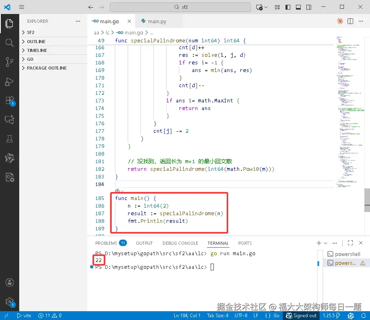The height and width of the screenshot is (320, 370).
Task: Create a new terminal with plus icon
Action: point(319,243)
